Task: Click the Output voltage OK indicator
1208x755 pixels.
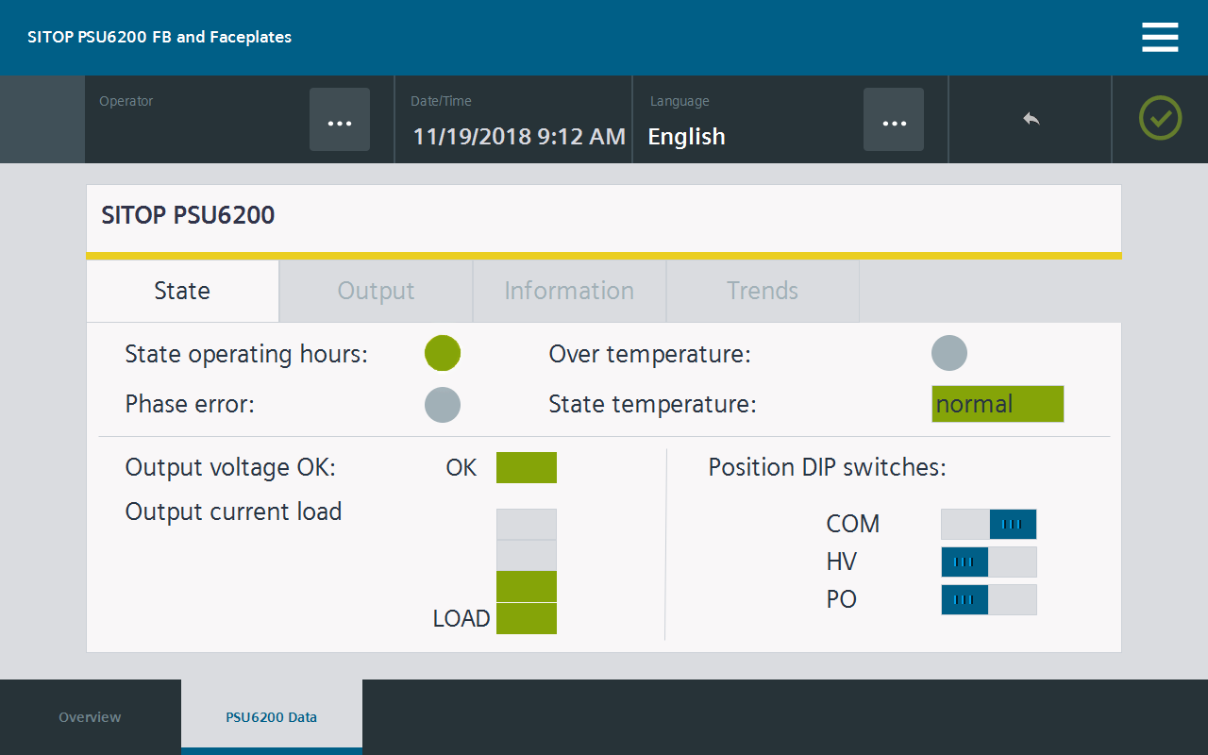Action: pyautogui.click(x=526, y=467)
